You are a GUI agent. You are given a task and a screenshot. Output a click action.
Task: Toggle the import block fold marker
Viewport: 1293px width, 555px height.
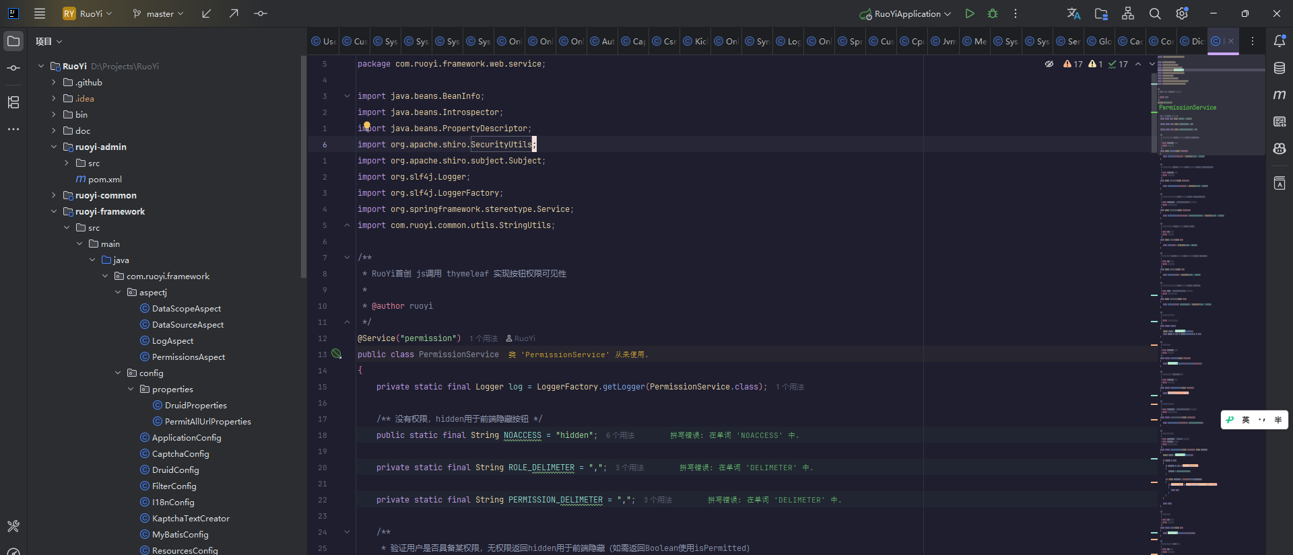pos(347,96)
